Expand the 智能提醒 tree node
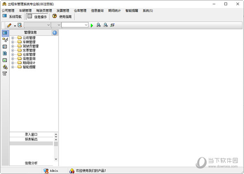The height and width of the screenshot is (174, 244). tap(13, 67)
